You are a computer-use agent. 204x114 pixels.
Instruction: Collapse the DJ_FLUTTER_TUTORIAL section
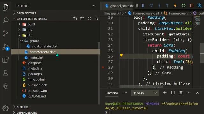tap(32, 19)
